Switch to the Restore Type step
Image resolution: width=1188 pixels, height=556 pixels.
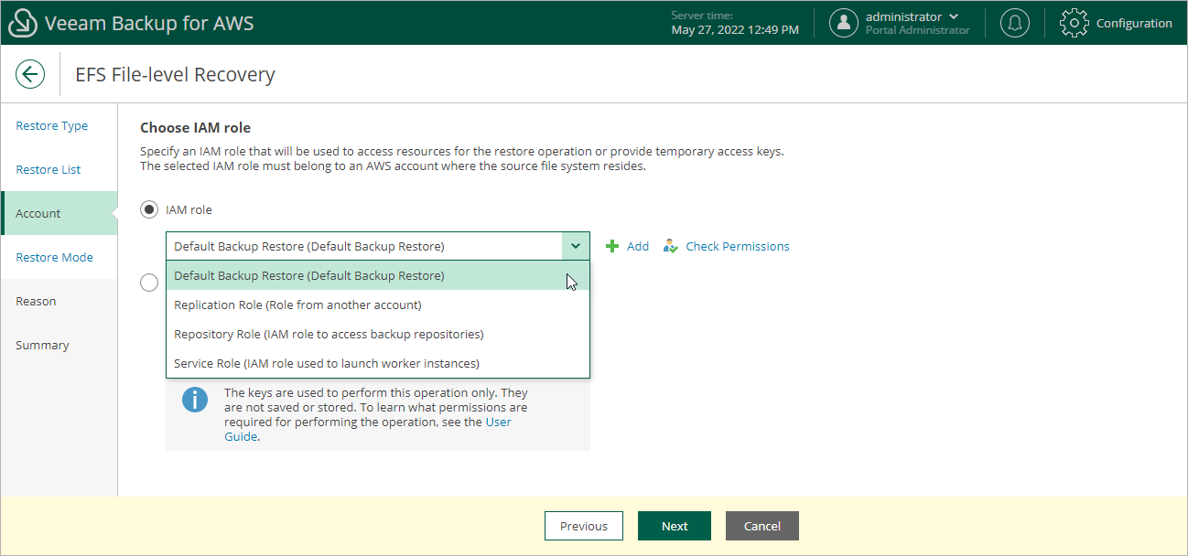coord(51,125)
